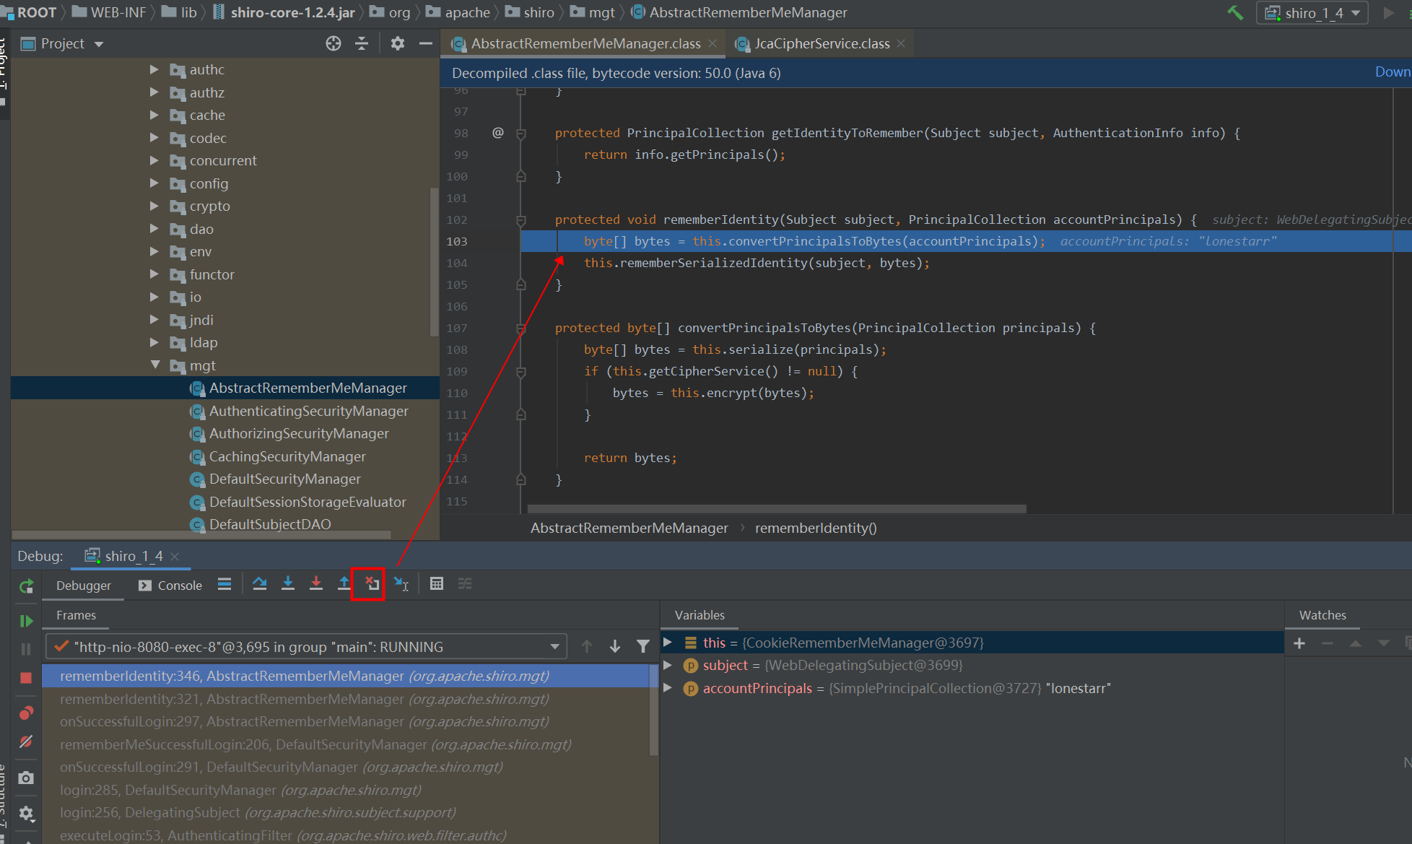Click the Step Into icon
The image size is (1412, 844).
pos(288,584)
